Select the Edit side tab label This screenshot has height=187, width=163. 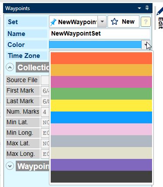pos(160,23)
